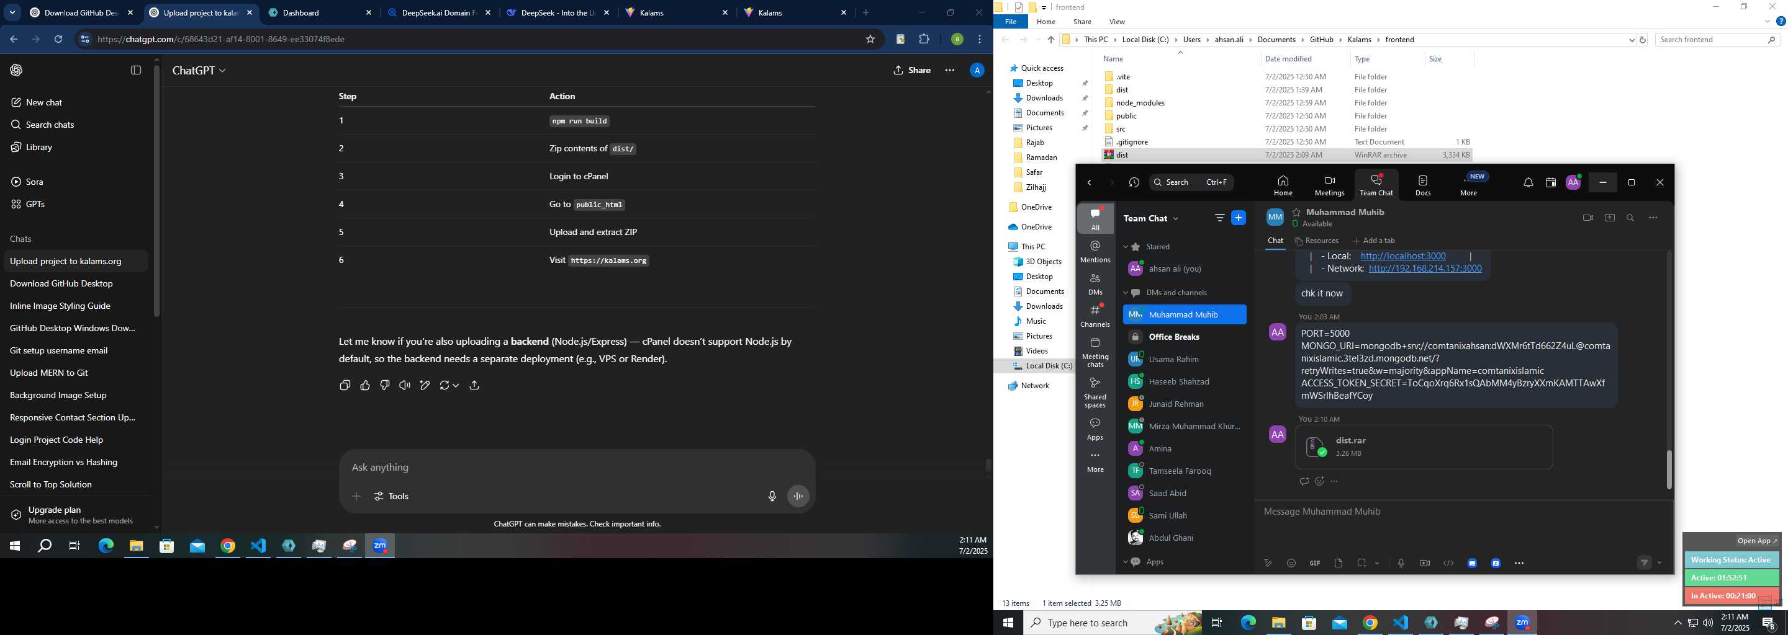
Task: Click the edit in canvas icon
Action: [x=425, y=386]
